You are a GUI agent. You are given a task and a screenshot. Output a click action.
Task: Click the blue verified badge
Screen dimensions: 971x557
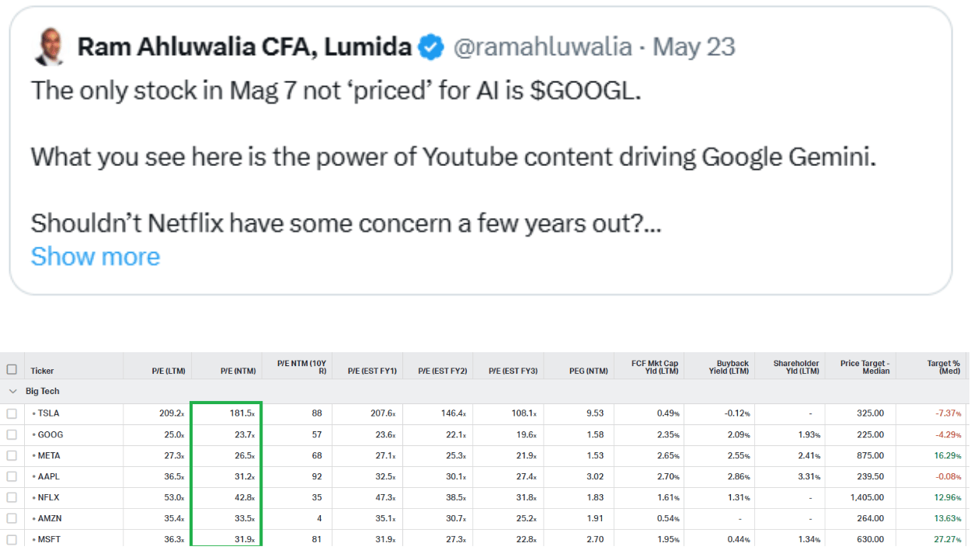tap(431, 48)
